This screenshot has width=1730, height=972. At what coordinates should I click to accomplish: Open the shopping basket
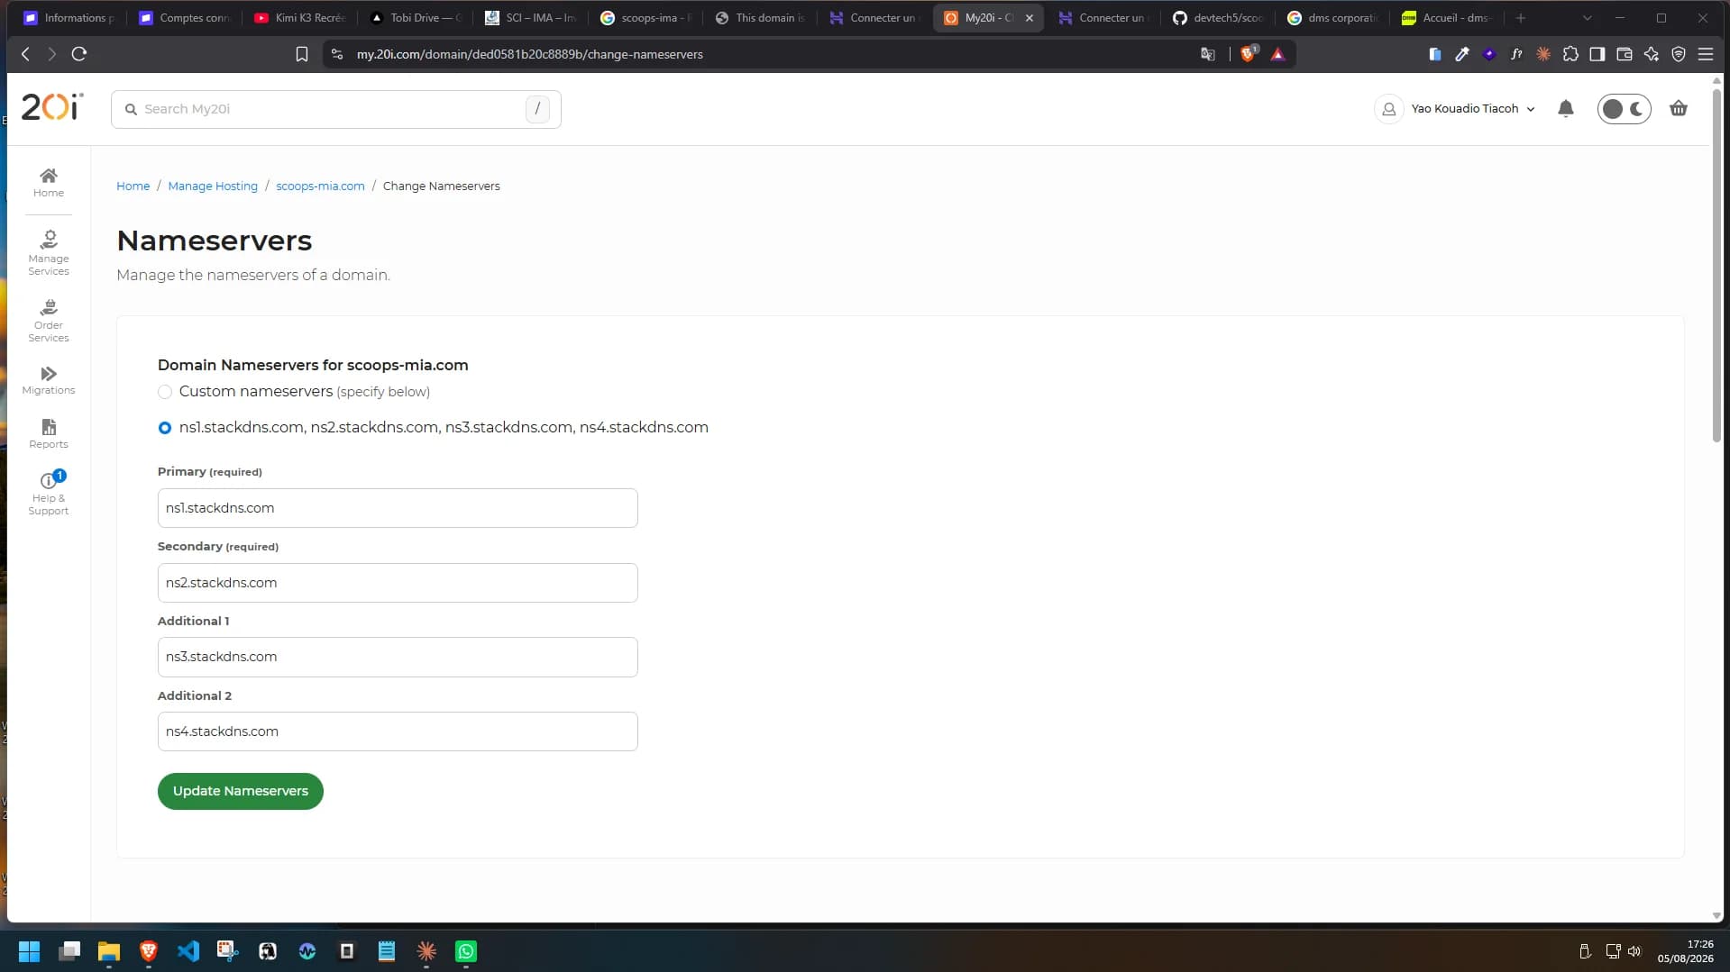1679,109
